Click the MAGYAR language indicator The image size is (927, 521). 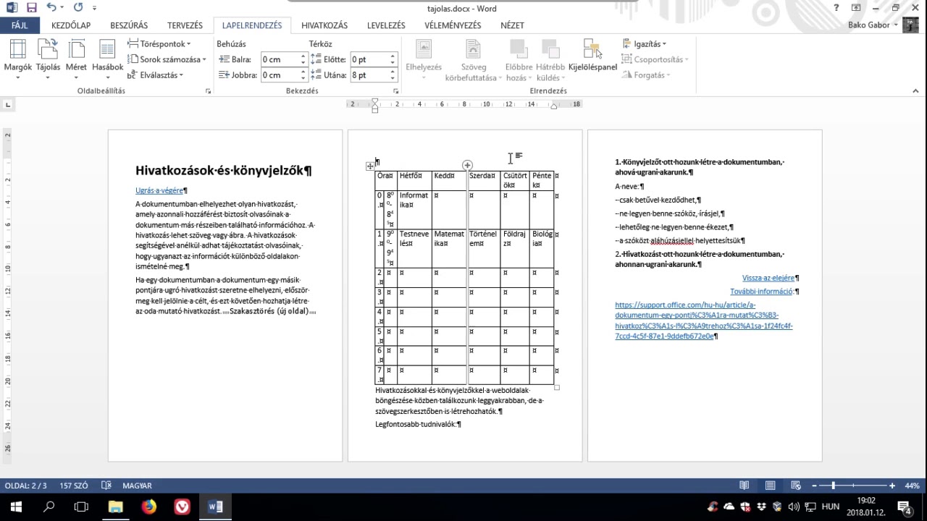point(137,486)
